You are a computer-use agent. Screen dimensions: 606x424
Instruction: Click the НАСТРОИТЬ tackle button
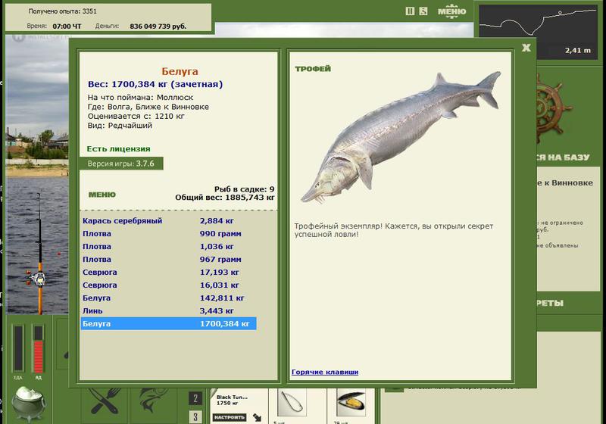pos(230,417)
